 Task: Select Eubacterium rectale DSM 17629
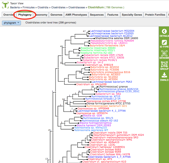104,55
